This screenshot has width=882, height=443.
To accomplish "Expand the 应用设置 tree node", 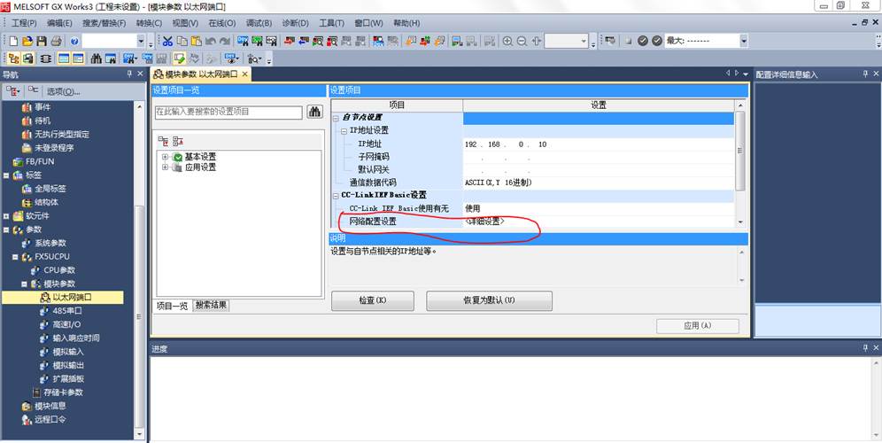I will point(165,167).
